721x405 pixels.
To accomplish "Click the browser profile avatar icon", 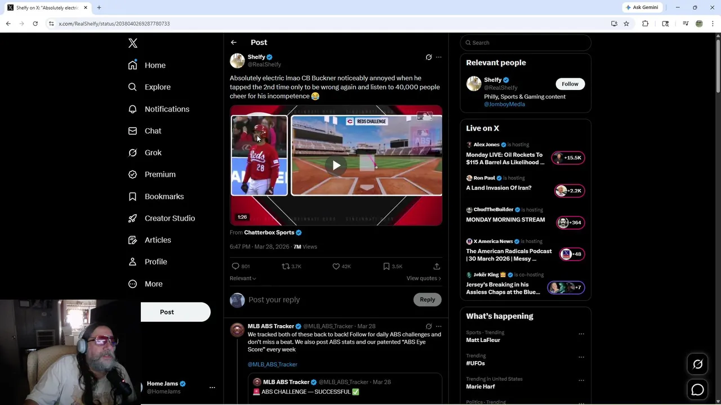I will click(699, 24).
